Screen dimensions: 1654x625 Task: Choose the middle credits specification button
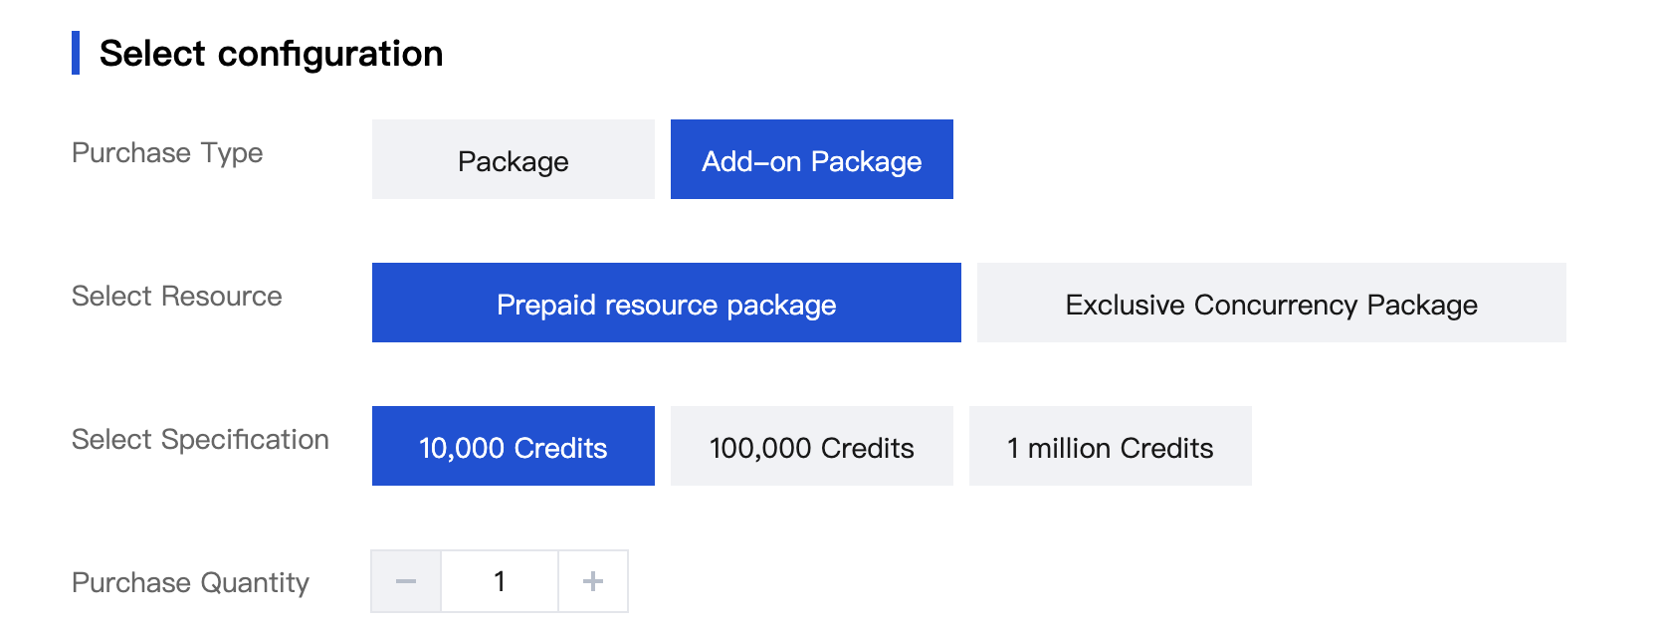(812, 447)
